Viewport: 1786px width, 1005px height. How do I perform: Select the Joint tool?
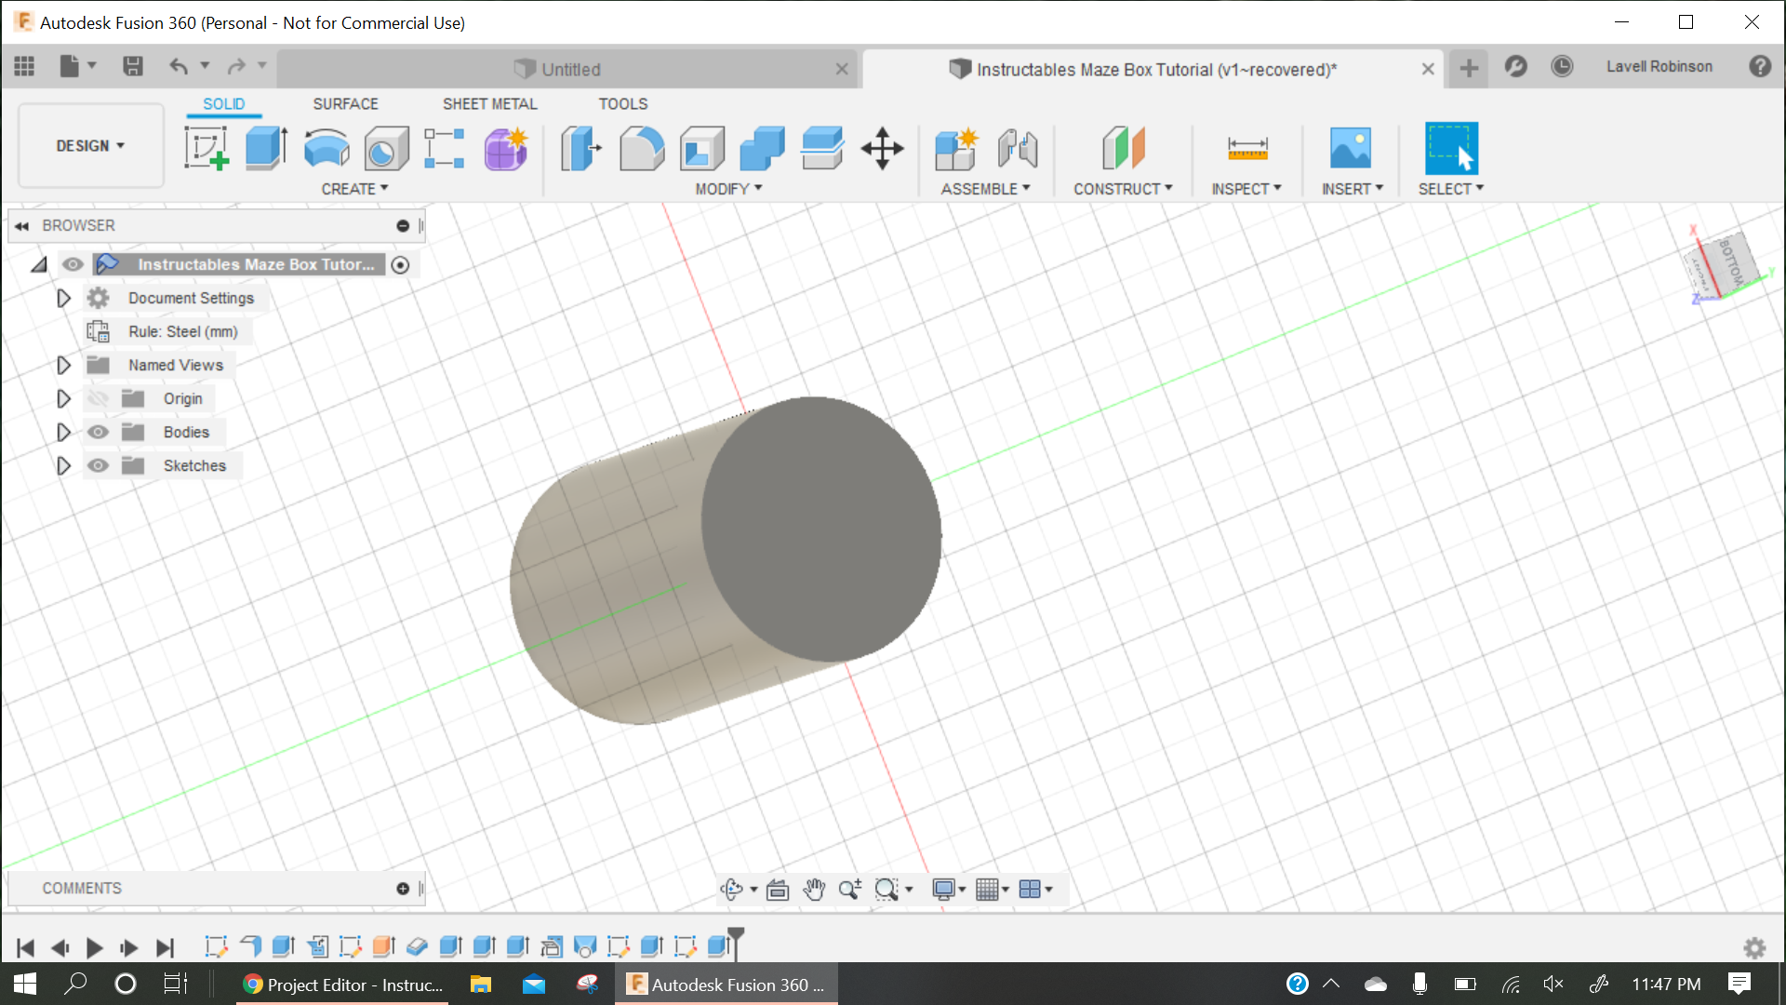point(1018,148)
